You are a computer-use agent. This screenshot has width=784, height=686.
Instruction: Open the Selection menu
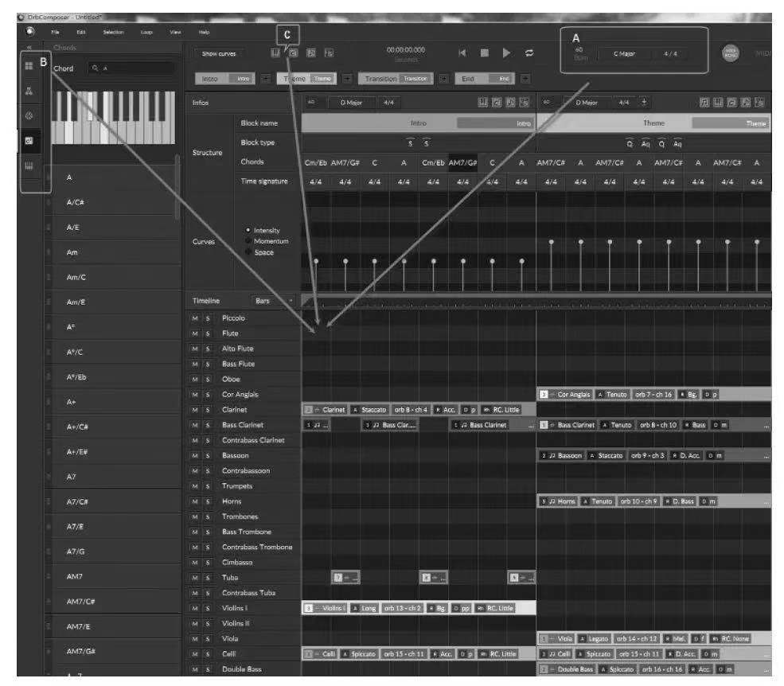tap(114, 32)
